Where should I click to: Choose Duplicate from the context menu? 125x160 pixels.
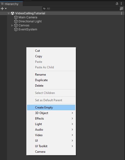(x=51, y=80)
